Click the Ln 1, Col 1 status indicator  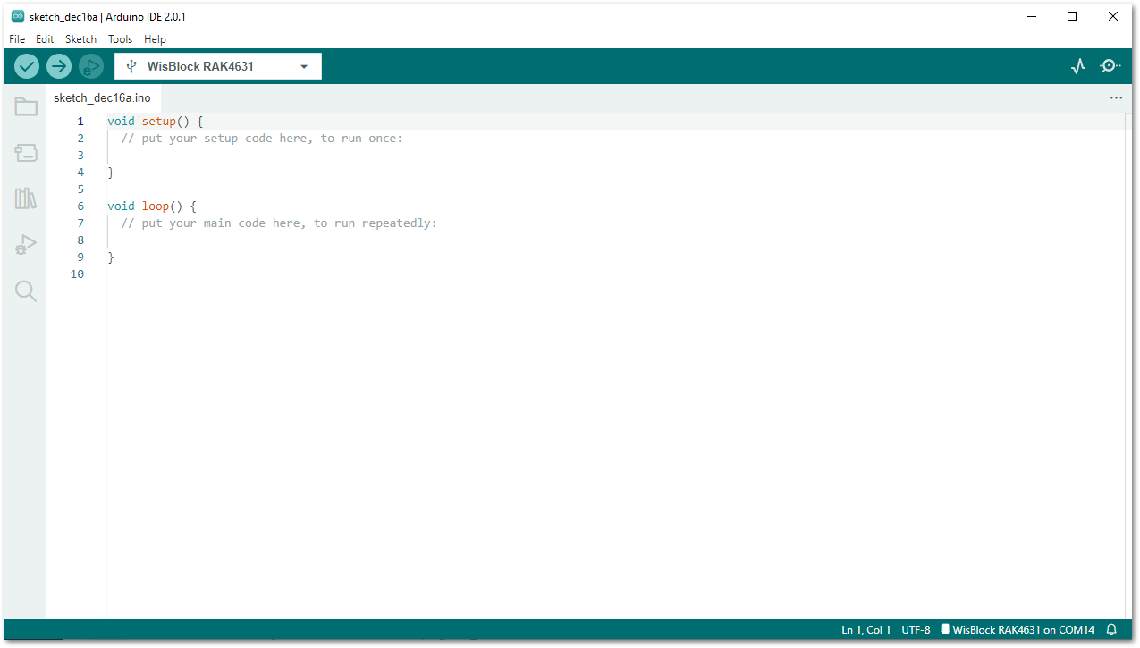(x=866, y=629)
